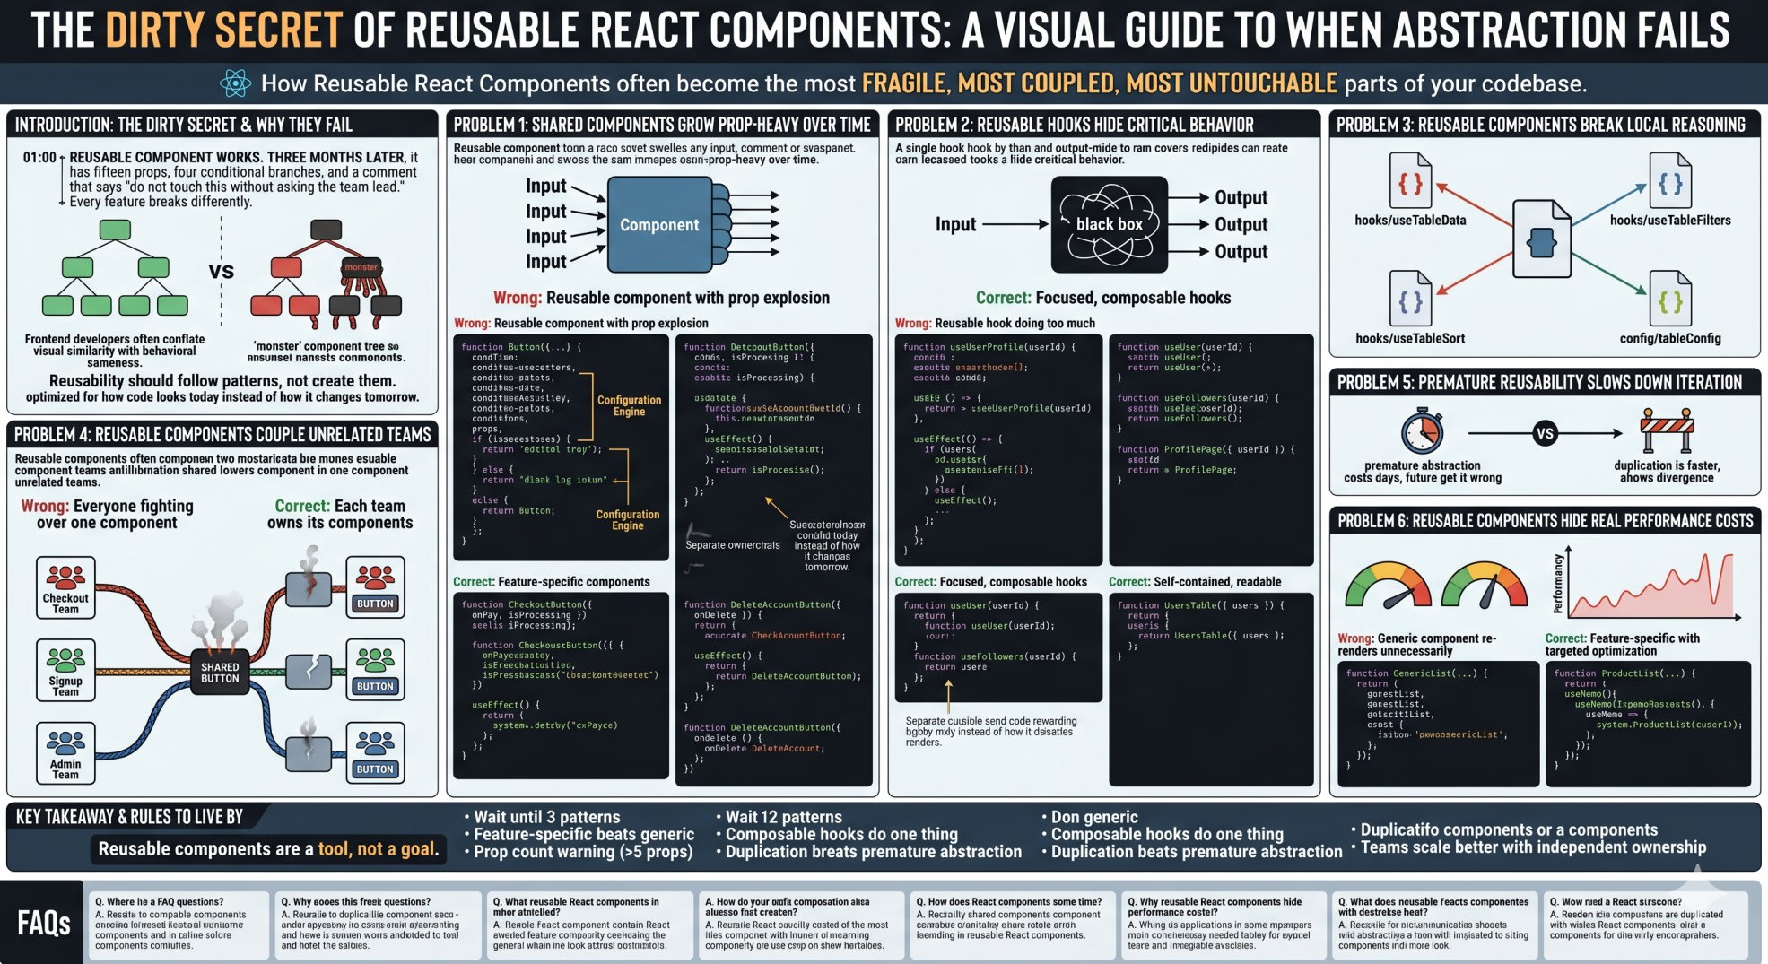Click the '01:00' timestamp in the introduction

[39, 157]
